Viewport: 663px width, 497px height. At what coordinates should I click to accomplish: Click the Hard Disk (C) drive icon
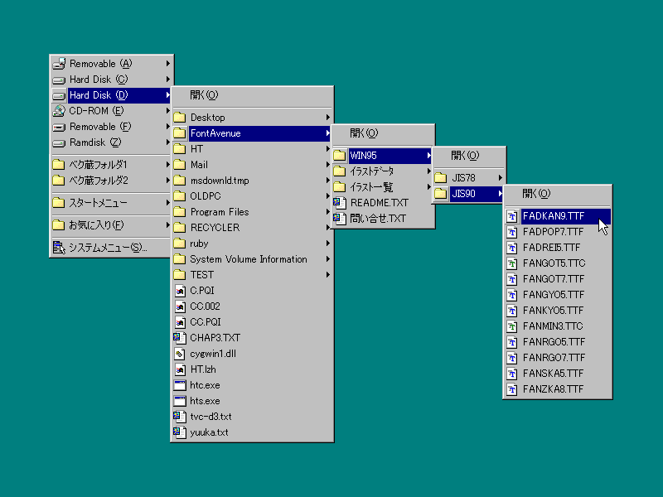coord(59,80)
